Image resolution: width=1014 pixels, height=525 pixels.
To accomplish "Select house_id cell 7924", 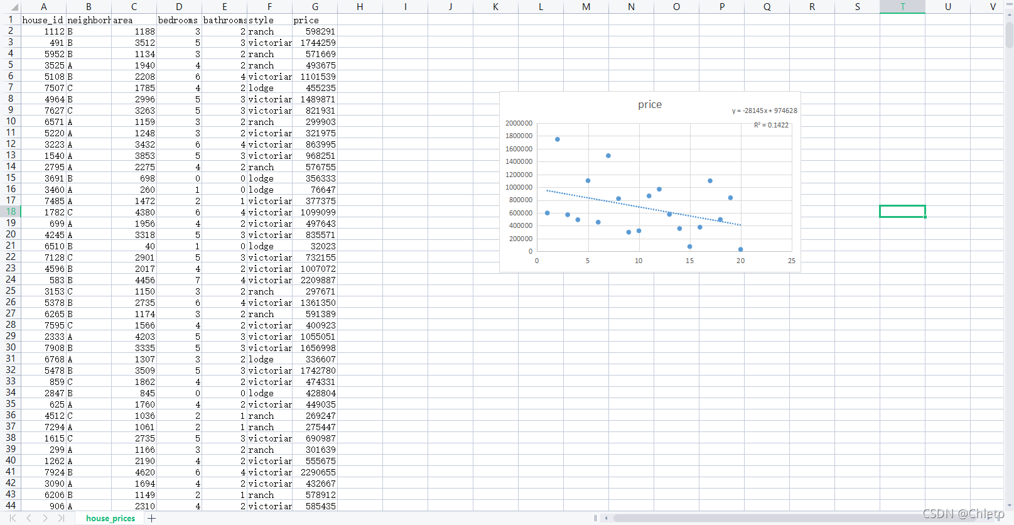I will coord(43,472).
